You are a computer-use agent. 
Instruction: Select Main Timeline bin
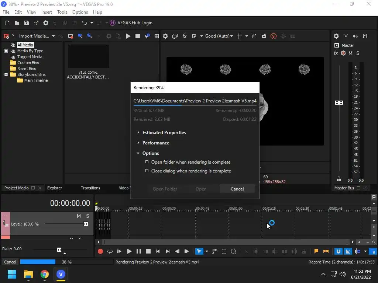[36, 80]
